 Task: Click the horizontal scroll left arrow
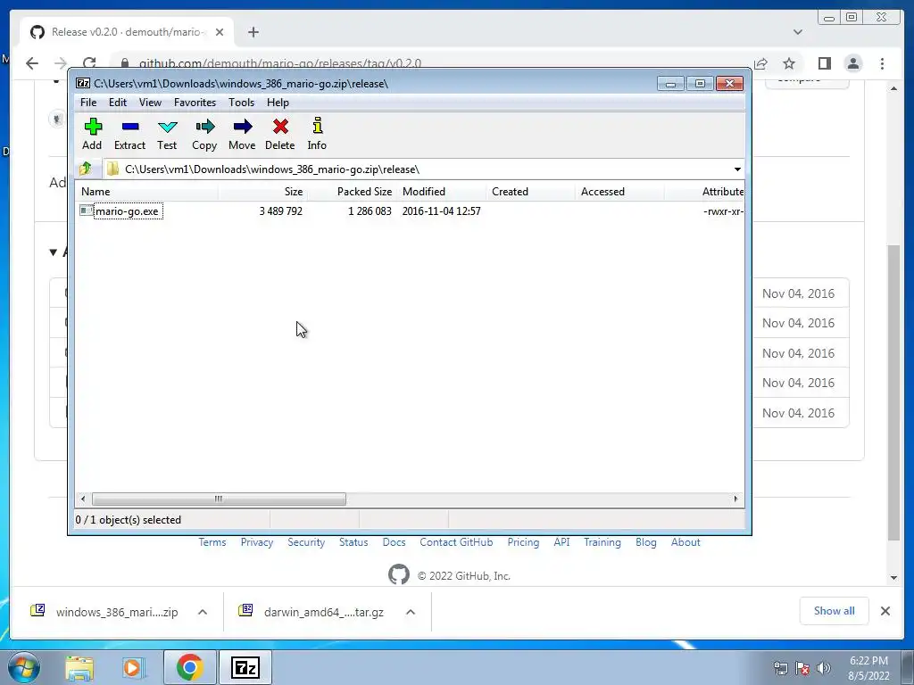[83, 499]
